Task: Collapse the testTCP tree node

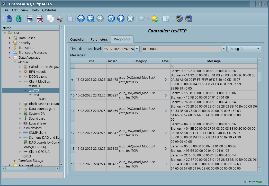Action: point(25,91)
